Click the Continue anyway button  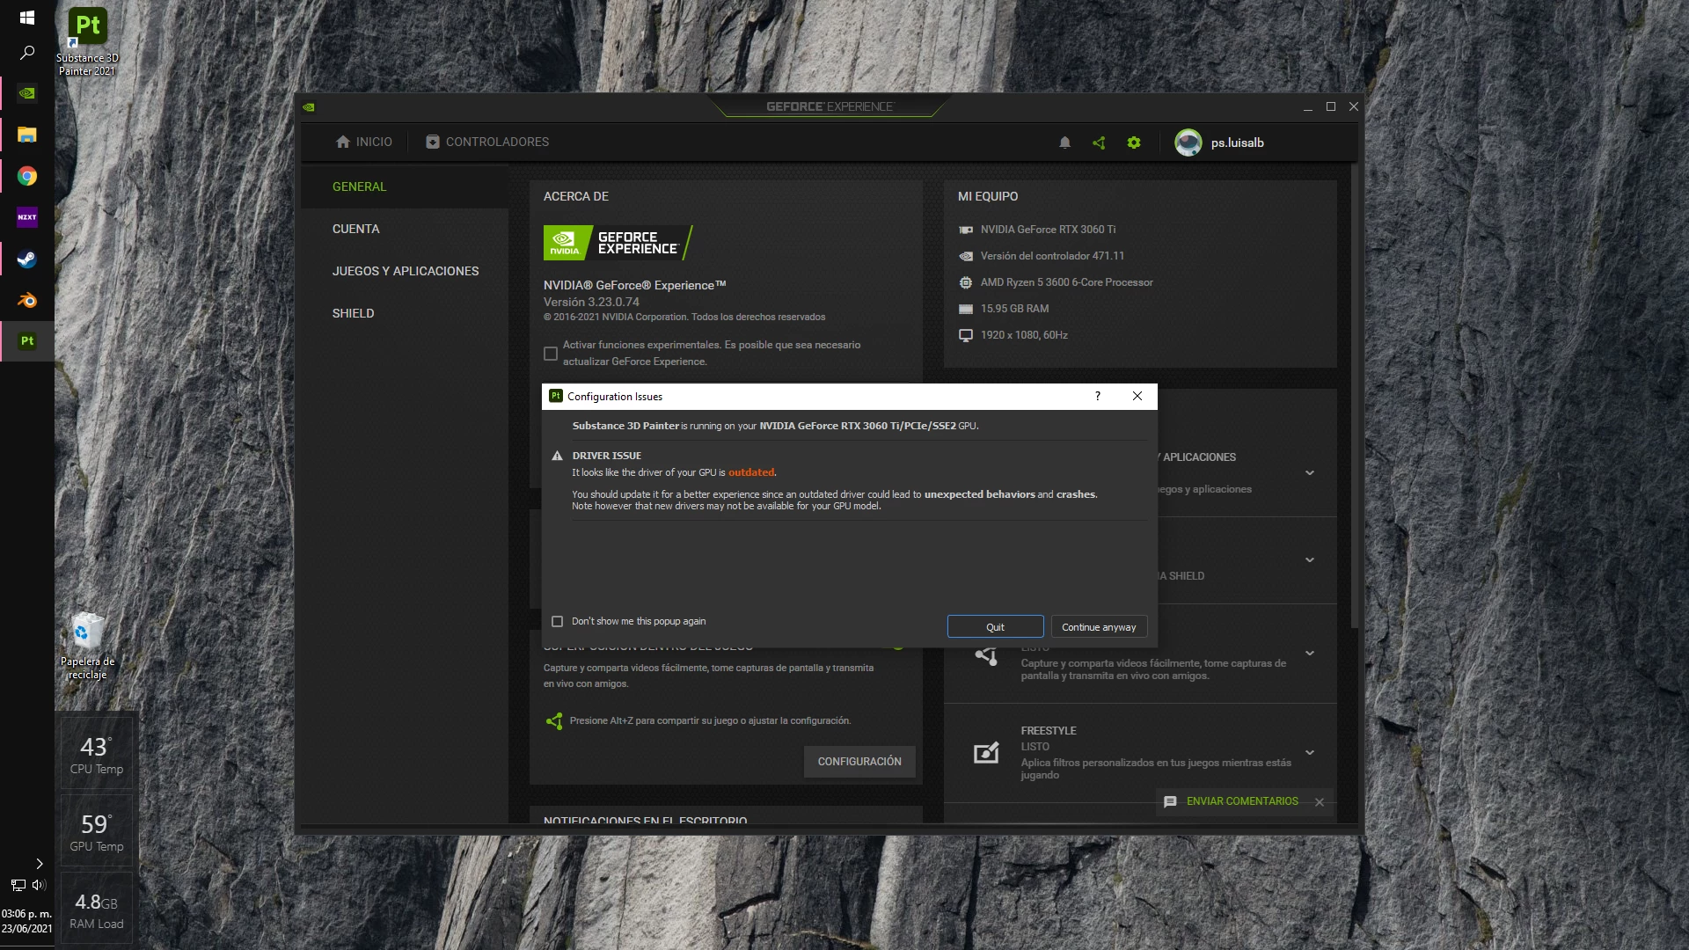point(1099,627)
